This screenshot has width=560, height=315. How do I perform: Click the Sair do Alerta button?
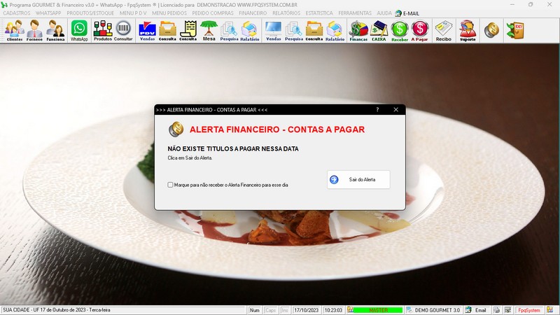(358, 179)
